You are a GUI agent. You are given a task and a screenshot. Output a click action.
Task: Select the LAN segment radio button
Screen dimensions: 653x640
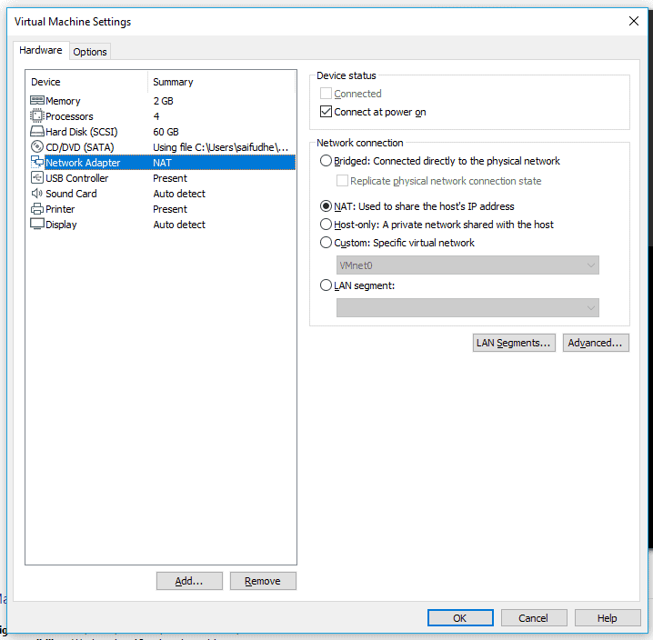click(x=326, y=285)
